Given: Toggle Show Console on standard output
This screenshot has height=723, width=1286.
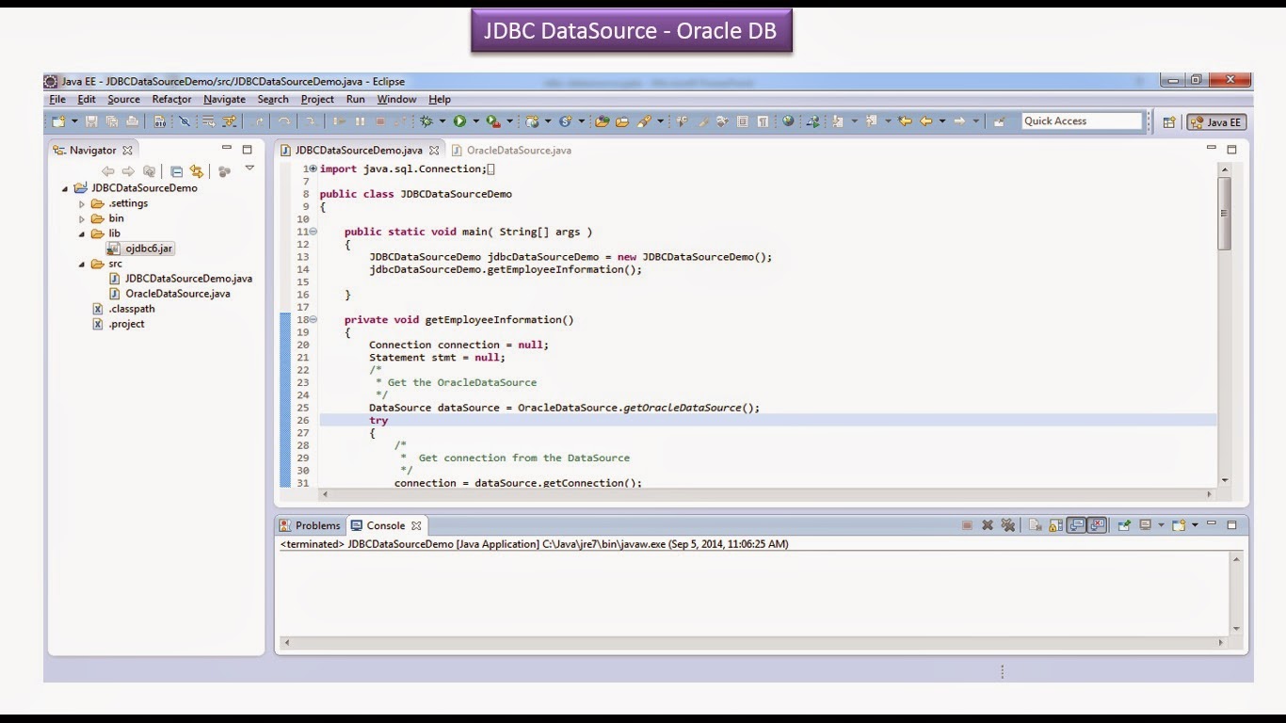Looking at the screenshot, I should point(1076,525).
